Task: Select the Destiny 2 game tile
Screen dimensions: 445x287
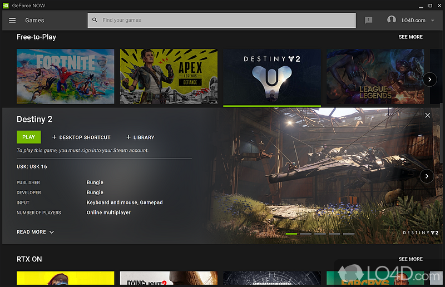Action: point(272,76)
